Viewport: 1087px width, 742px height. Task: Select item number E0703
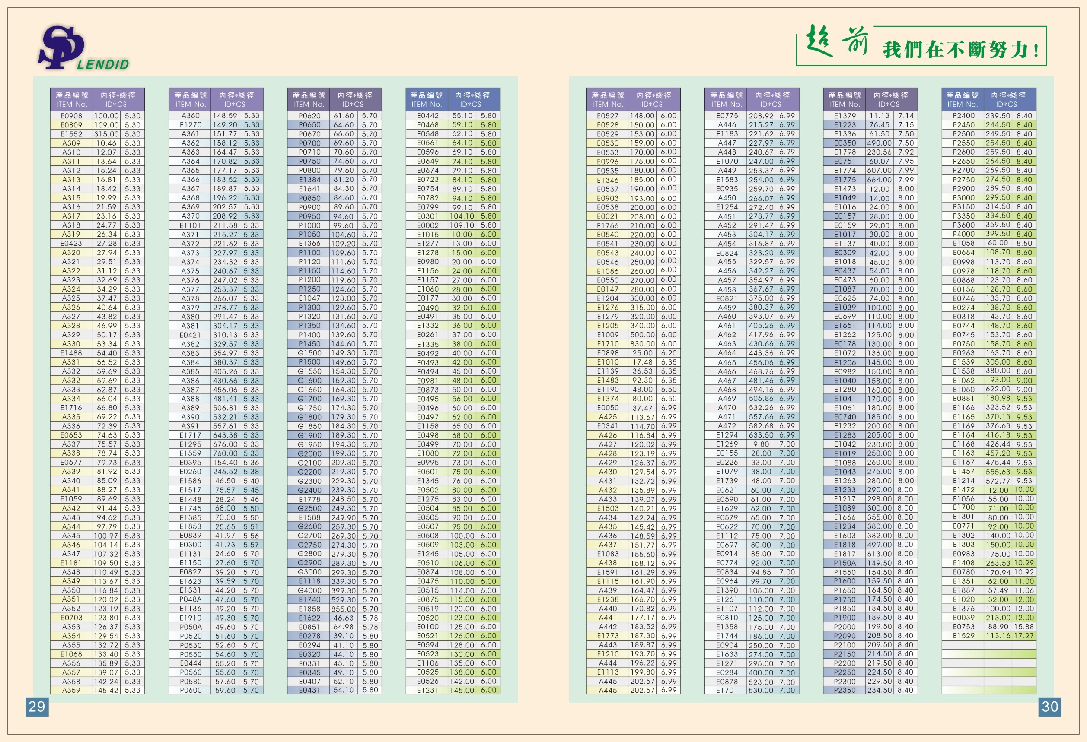pos(71,618)
